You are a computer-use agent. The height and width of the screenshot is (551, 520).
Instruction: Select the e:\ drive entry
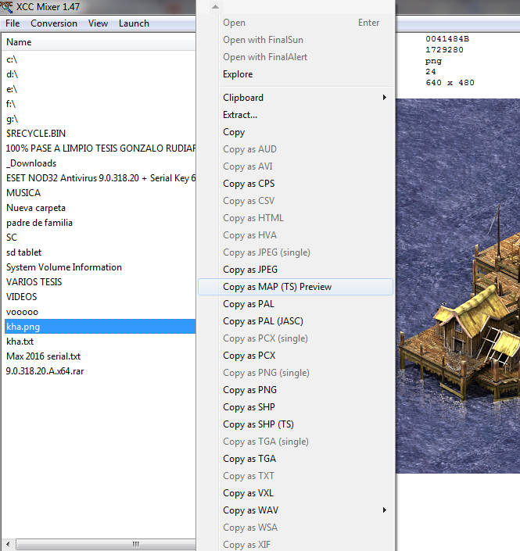click(x=12, y=89)
